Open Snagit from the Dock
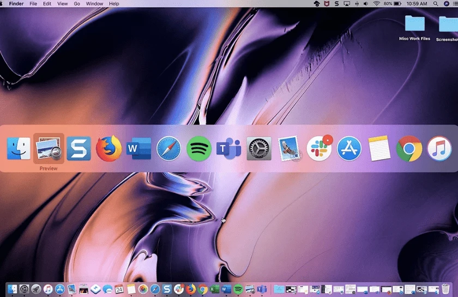This screenshot has height=297, width=458. tap(167, 289)
